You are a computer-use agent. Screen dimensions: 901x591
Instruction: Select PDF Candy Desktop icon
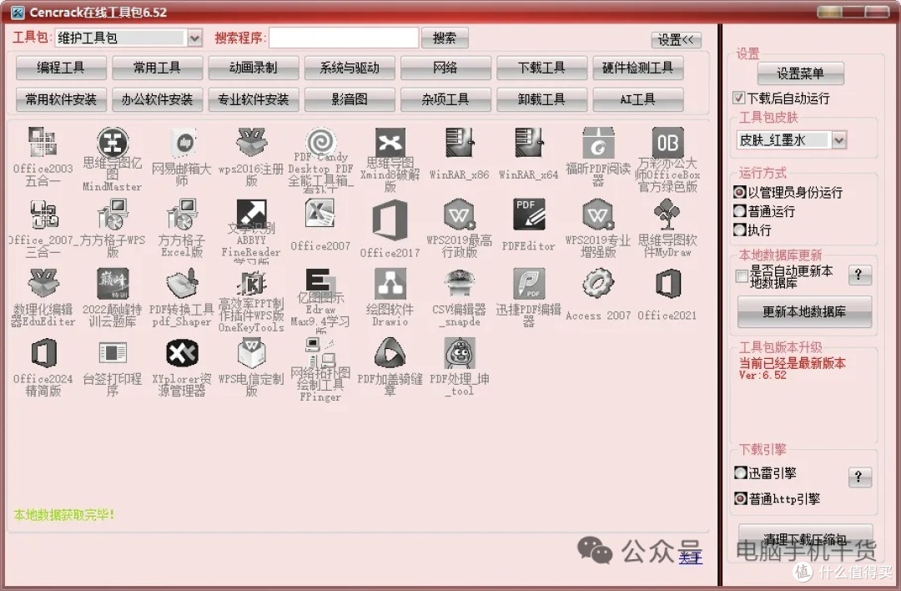point(320,141)
